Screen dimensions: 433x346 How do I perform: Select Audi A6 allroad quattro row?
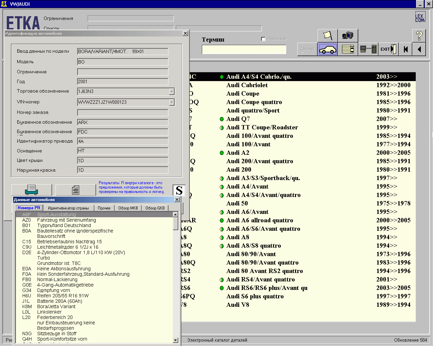tap(303, 220)
